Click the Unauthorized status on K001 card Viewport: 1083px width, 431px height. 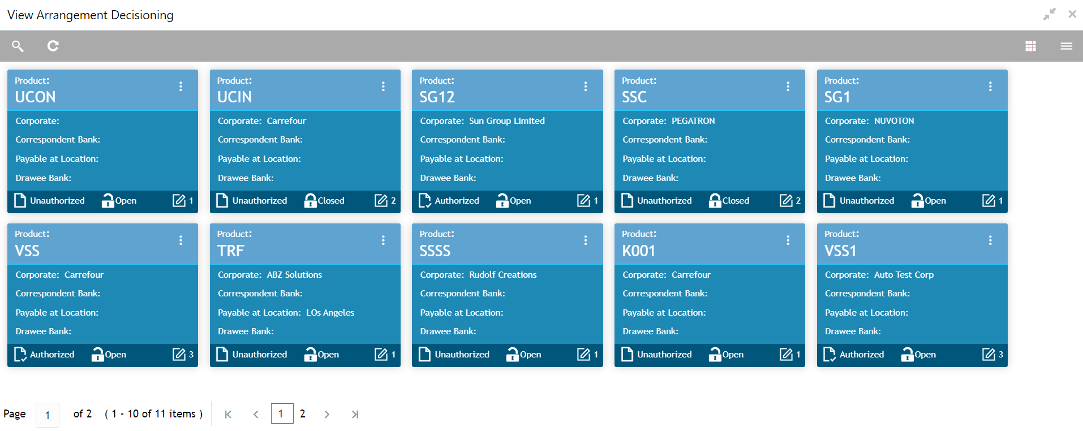tap(664, 354)
